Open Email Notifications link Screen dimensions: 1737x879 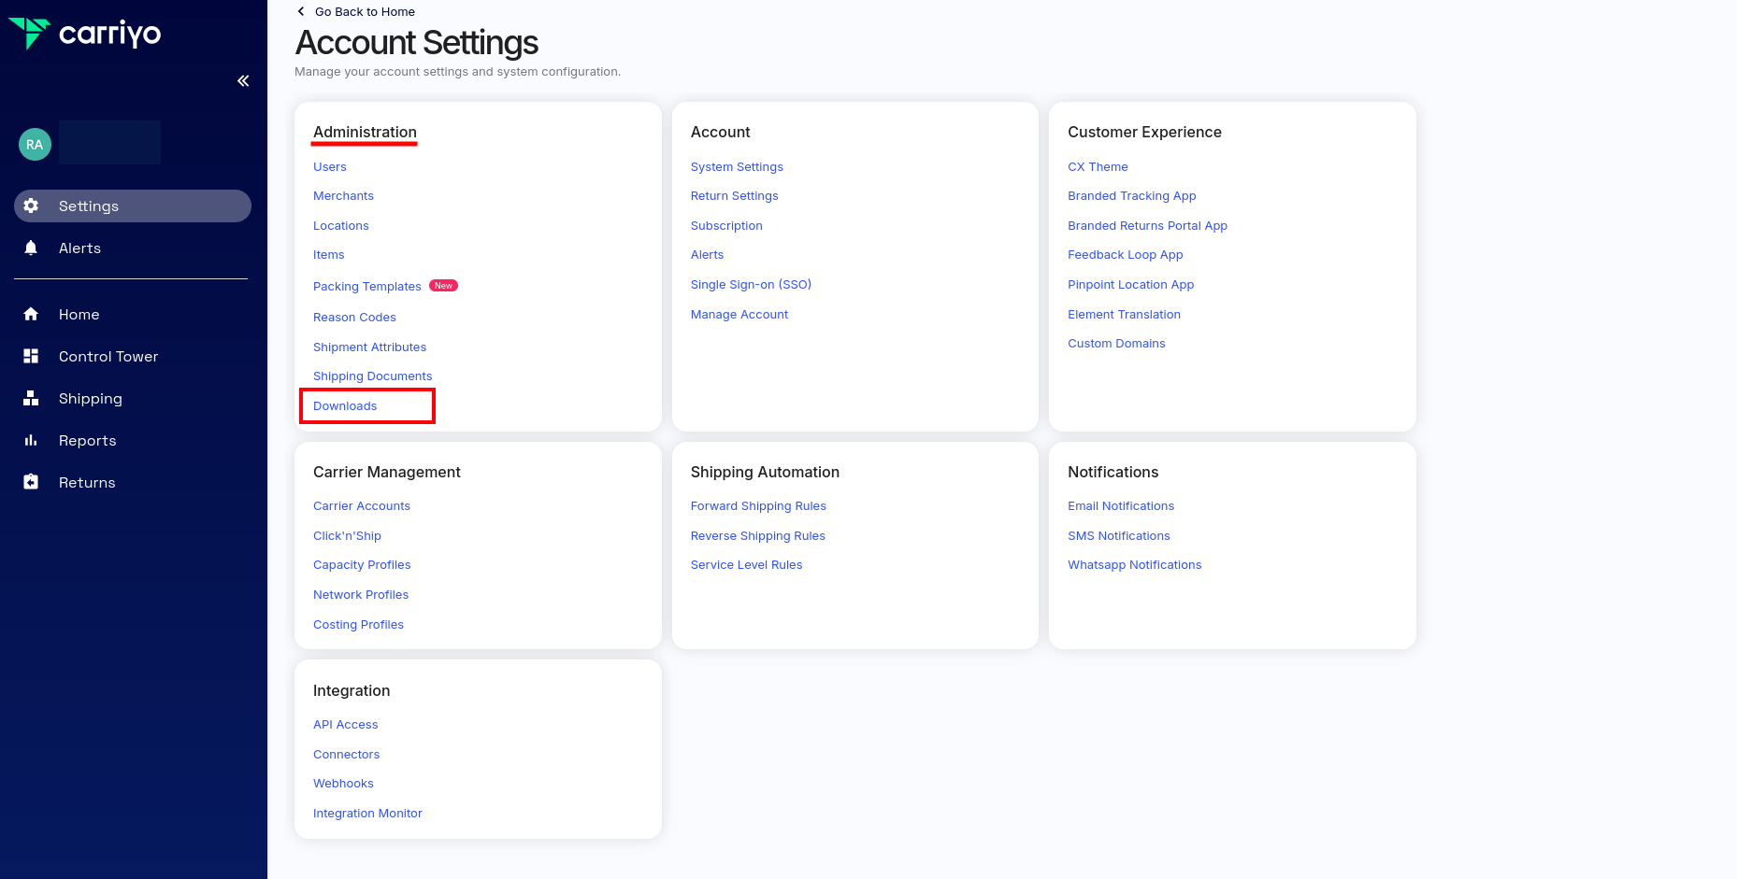1121,505
